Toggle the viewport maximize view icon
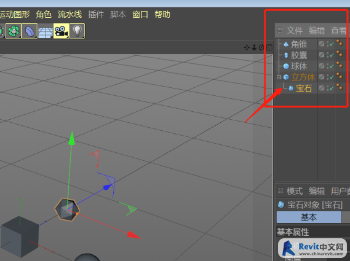Image resolution: width=350 pixels, height=261 pixels. 269,47
